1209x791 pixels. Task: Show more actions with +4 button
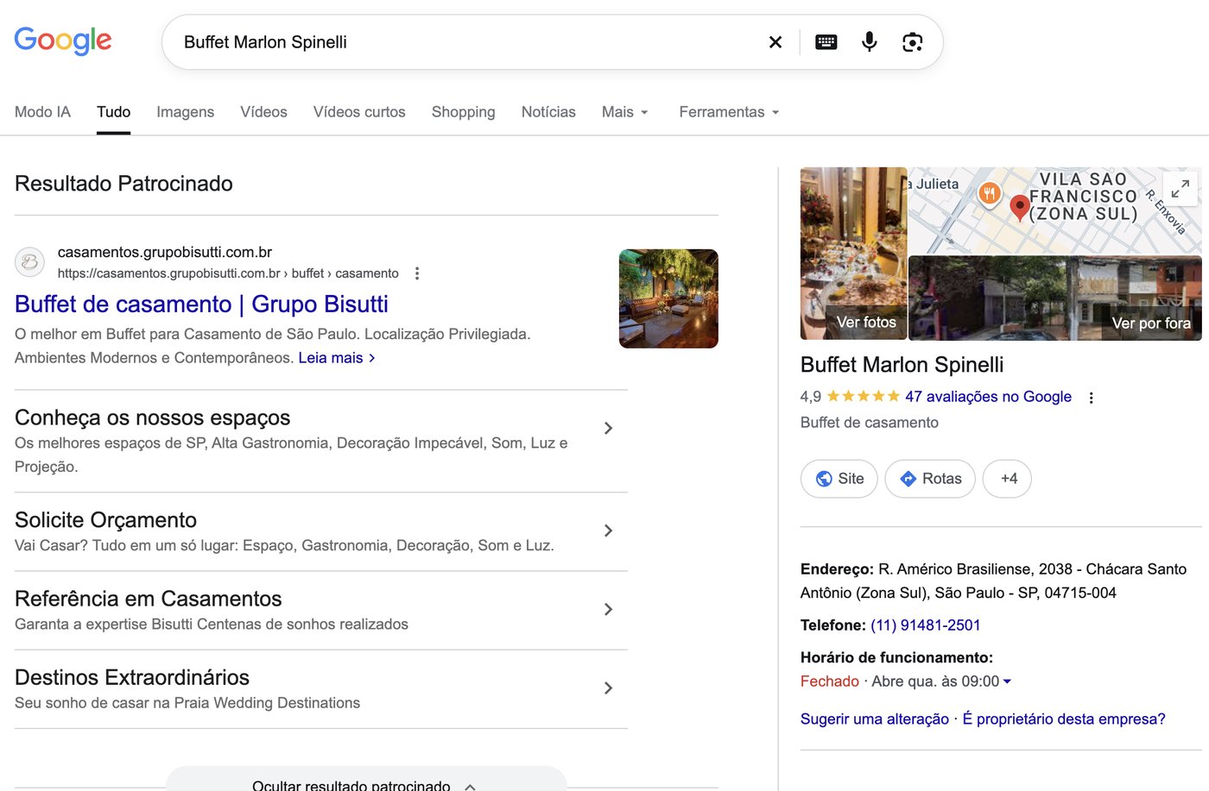1008,479
